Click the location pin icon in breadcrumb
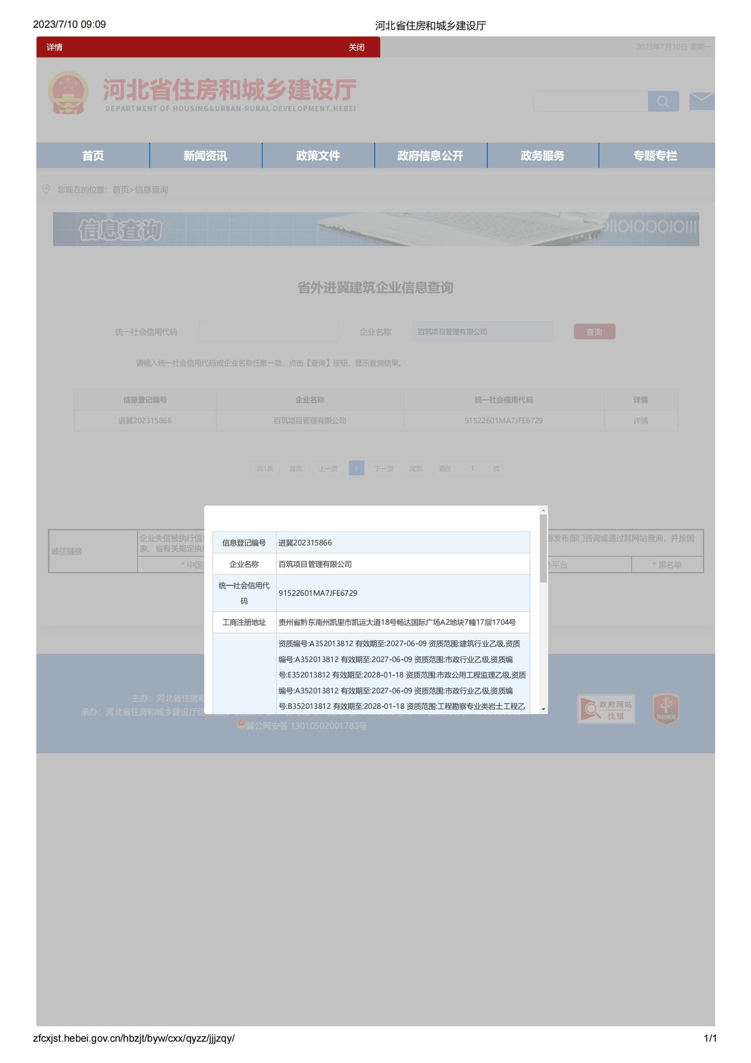This screenshot has height=1063, width=751. (x=46, y=189)
